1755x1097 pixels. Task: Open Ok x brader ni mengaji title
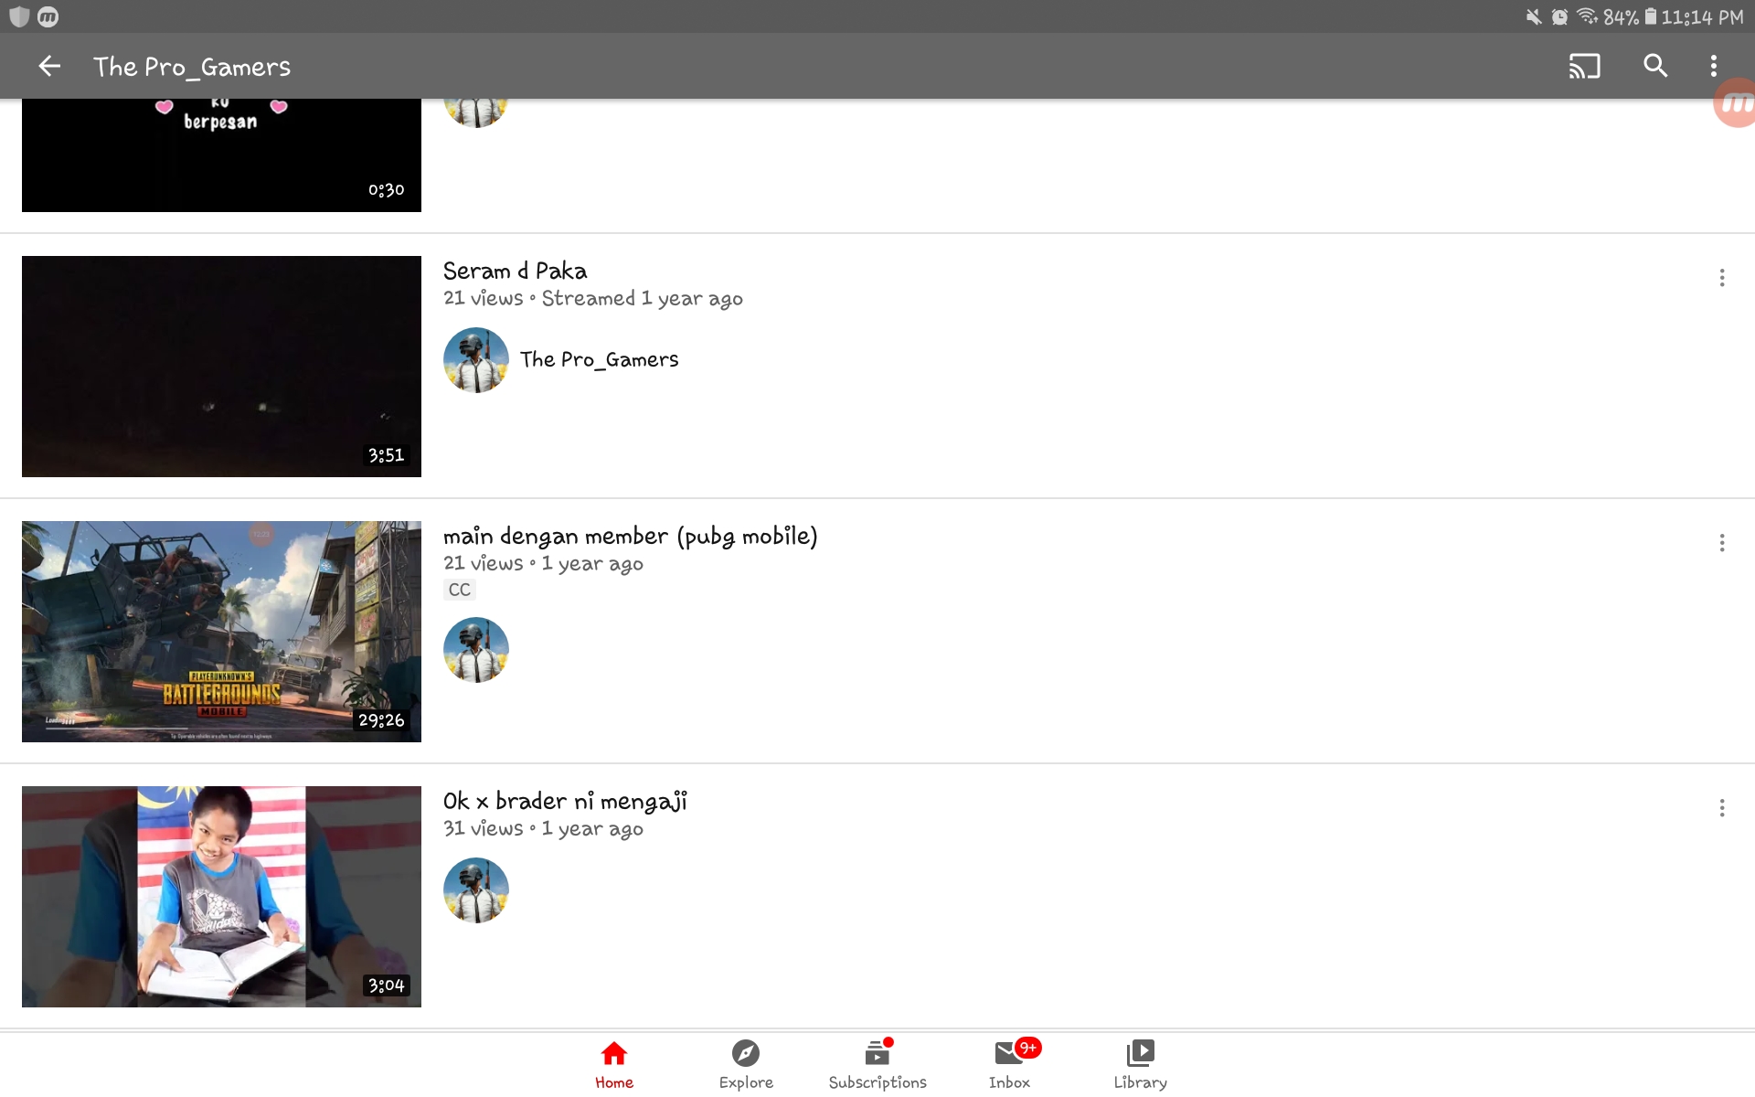coord(565,801)
